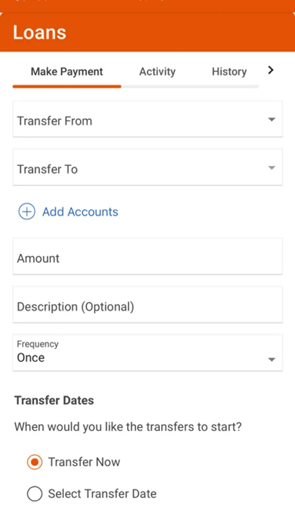The height and width of the screenshot is (524, 295).
Task: Open the Make Payment tab
Action: click(67, 72)
